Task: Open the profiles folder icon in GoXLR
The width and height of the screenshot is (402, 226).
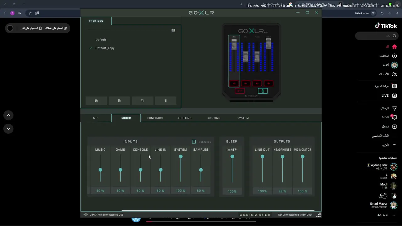Action: 173,30
